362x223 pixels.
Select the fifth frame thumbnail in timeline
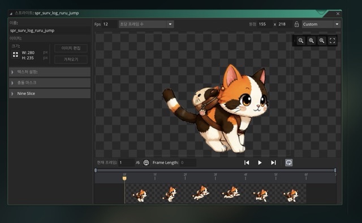point(261,194)
